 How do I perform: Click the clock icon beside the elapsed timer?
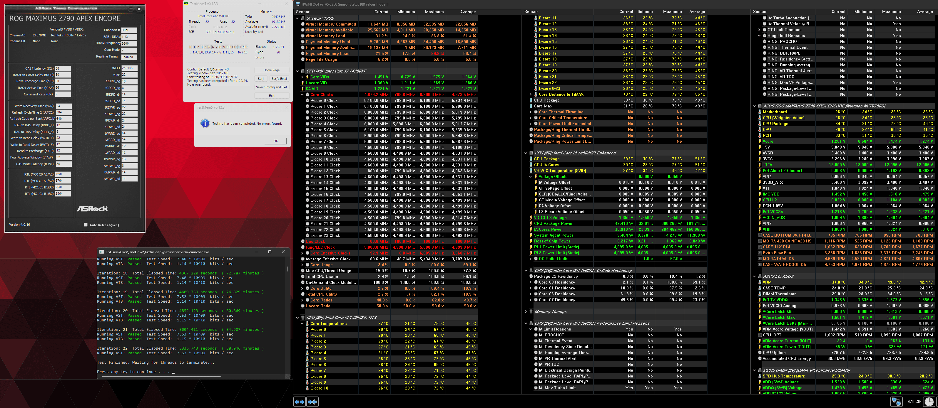[929, 402]
